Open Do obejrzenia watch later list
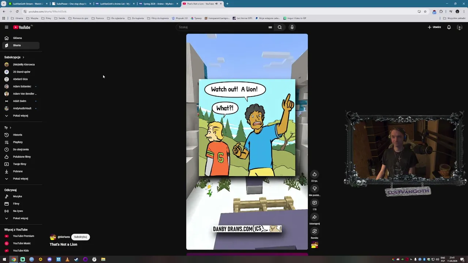Image resolution: width=468 pixels, height=263 pixels. pos(20,149)
